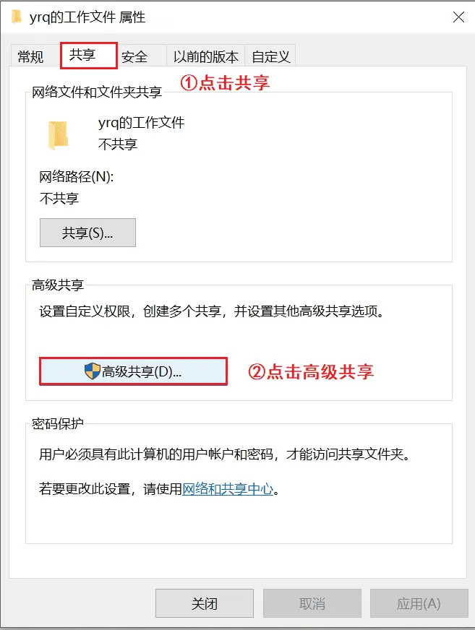This screenshot has height=630, width=475.
Task: Click the yrq的工作文件 folder name label
Action: 141,123
